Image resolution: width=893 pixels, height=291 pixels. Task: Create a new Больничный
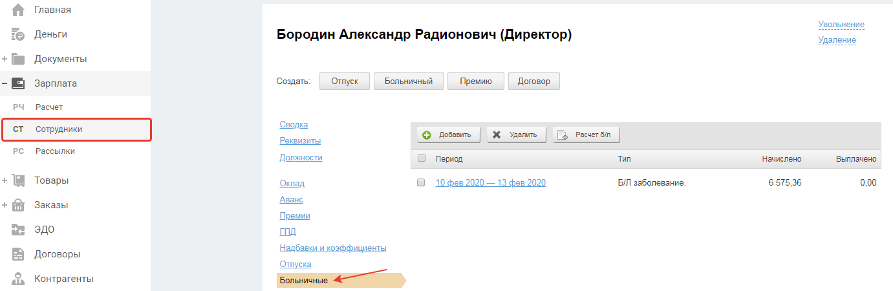point(409,81)
